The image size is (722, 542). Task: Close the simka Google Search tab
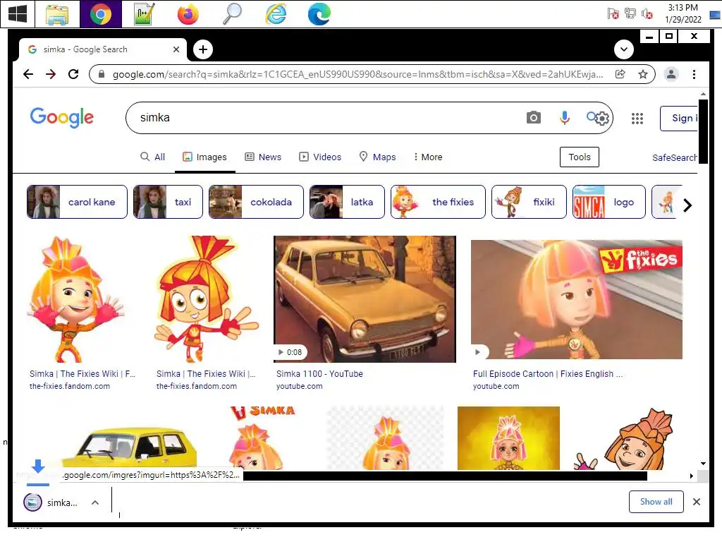[x=176, y=49]
